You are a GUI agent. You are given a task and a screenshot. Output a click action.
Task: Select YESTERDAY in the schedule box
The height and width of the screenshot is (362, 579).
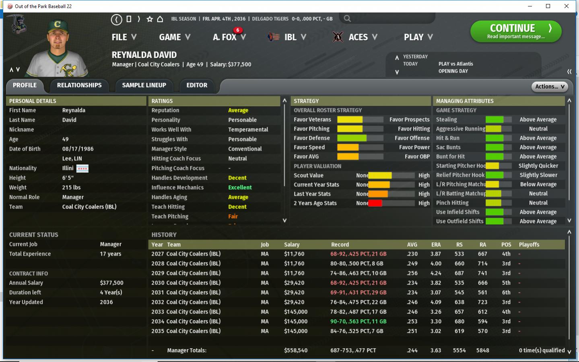(415, 56)
